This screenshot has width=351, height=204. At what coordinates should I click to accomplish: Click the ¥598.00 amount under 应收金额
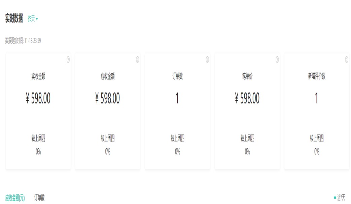click(108, 98)
